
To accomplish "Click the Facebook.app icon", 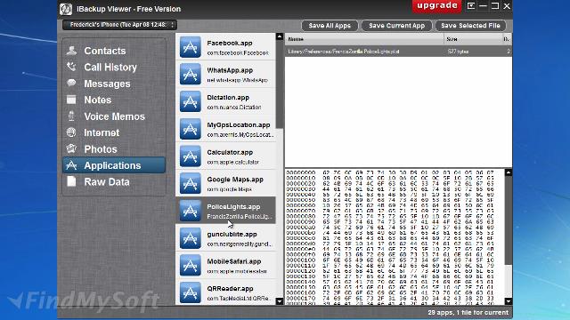I will pyautogui.click(x=190, y=47).
